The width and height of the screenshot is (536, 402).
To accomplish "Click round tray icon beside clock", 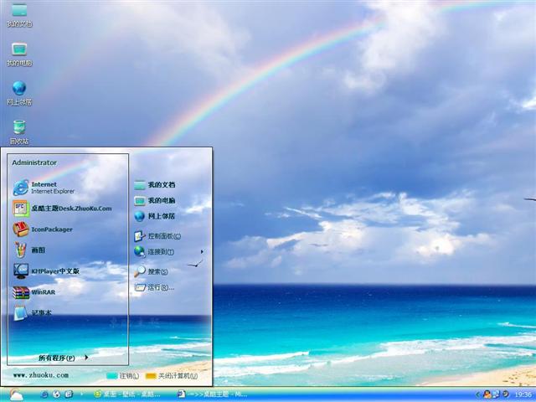I will coord(505,394).
